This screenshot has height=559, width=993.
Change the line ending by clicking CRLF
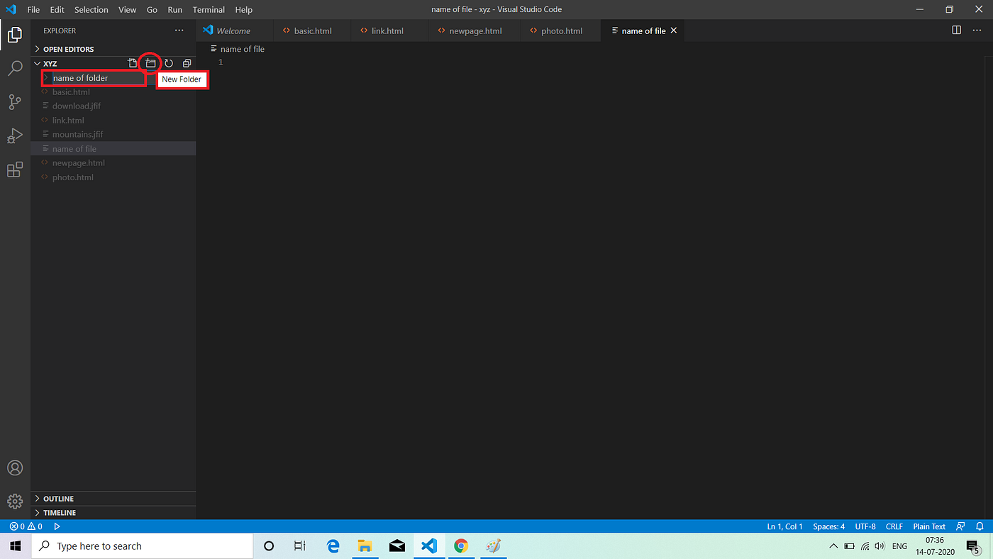(894, 526)
